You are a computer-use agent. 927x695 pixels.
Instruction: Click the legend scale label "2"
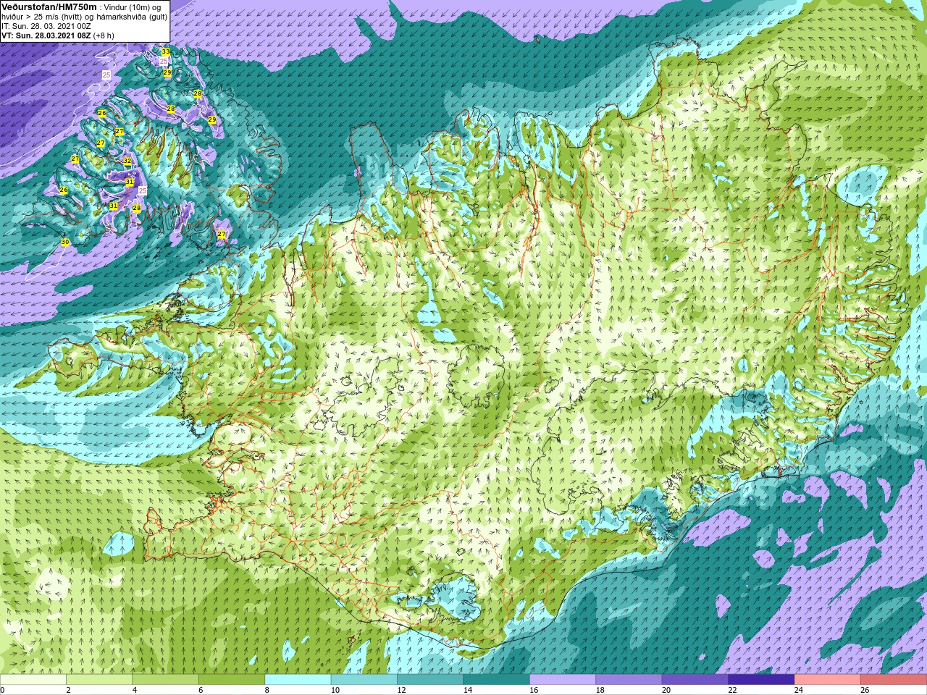coord(68,690)
